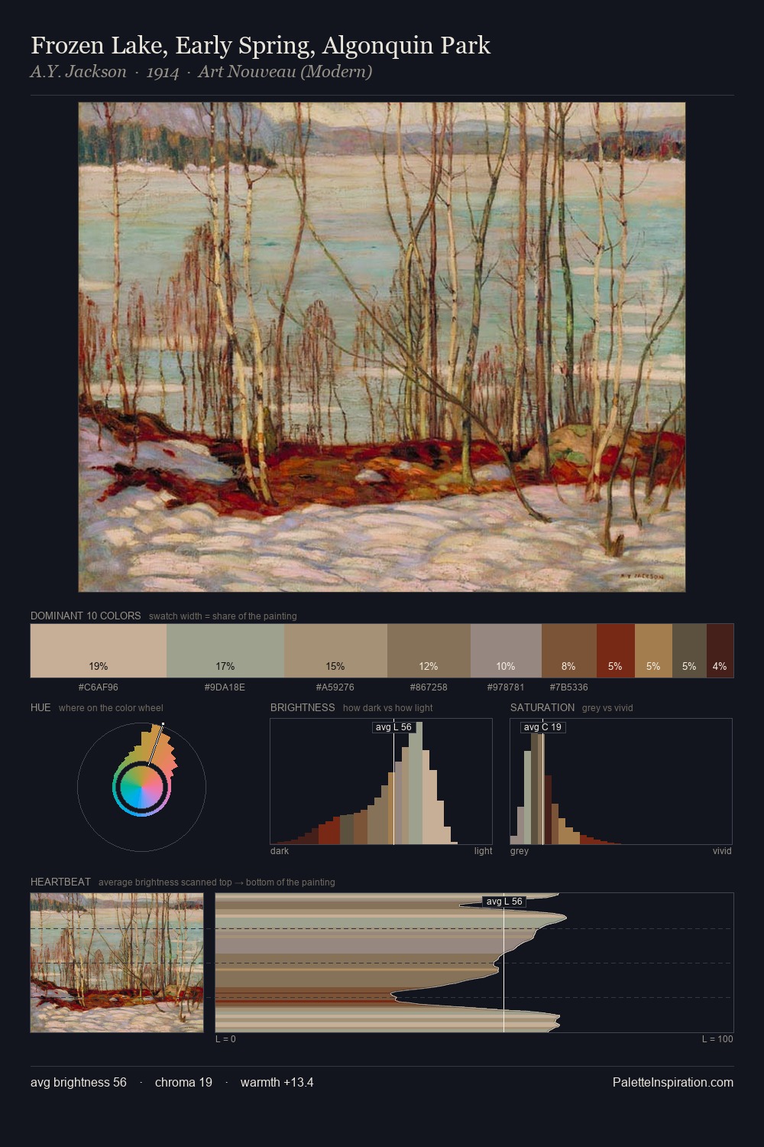Click the HUE section heading

point(40,707)
